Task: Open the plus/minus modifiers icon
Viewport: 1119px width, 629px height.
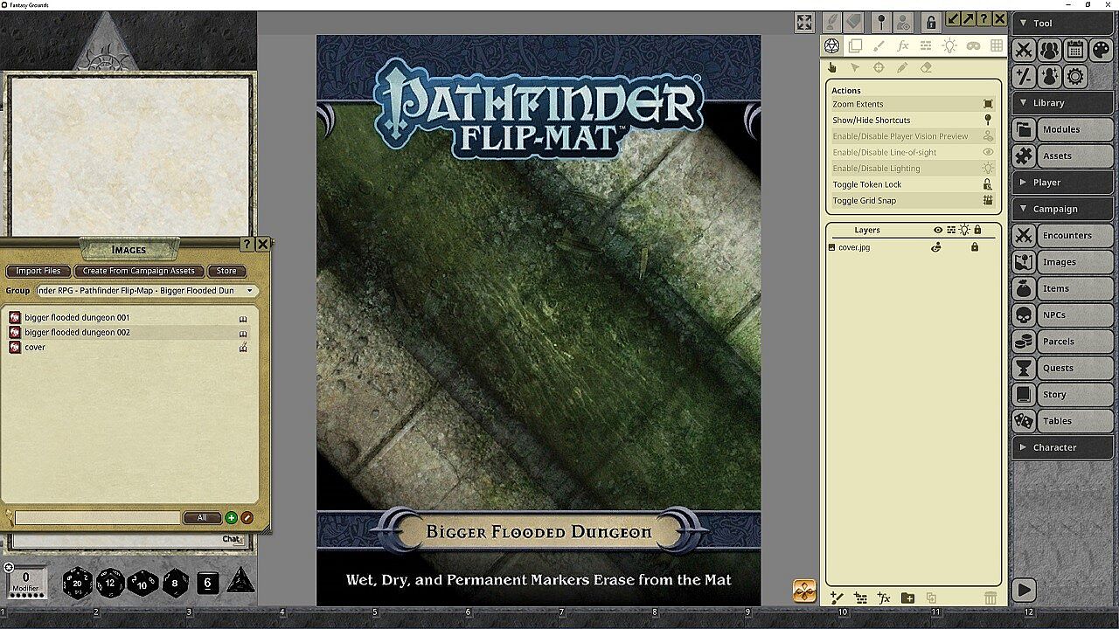Action: point(1024,76)
